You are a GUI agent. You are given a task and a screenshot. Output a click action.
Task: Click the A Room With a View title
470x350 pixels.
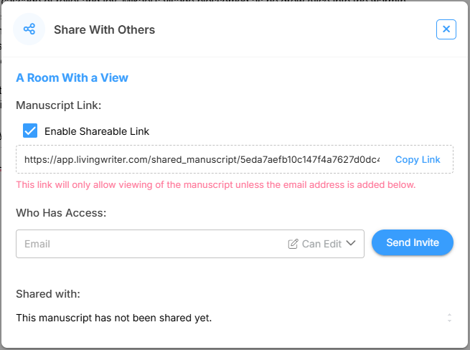tap(72, 77)
